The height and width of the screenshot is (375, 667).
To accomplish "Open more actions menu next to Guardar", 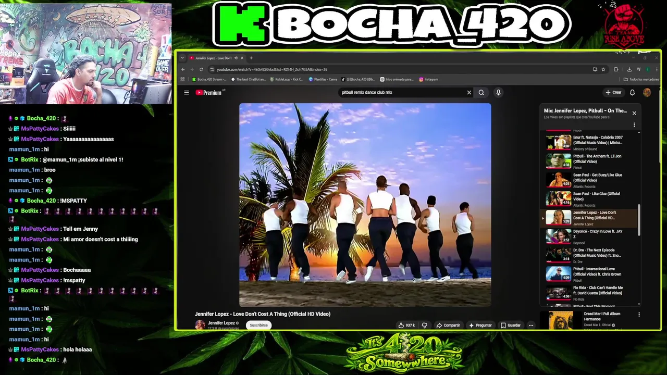I will (531, 325).
